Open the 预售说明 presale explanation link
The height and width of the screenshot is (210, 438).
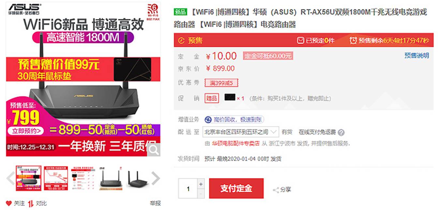416,56
